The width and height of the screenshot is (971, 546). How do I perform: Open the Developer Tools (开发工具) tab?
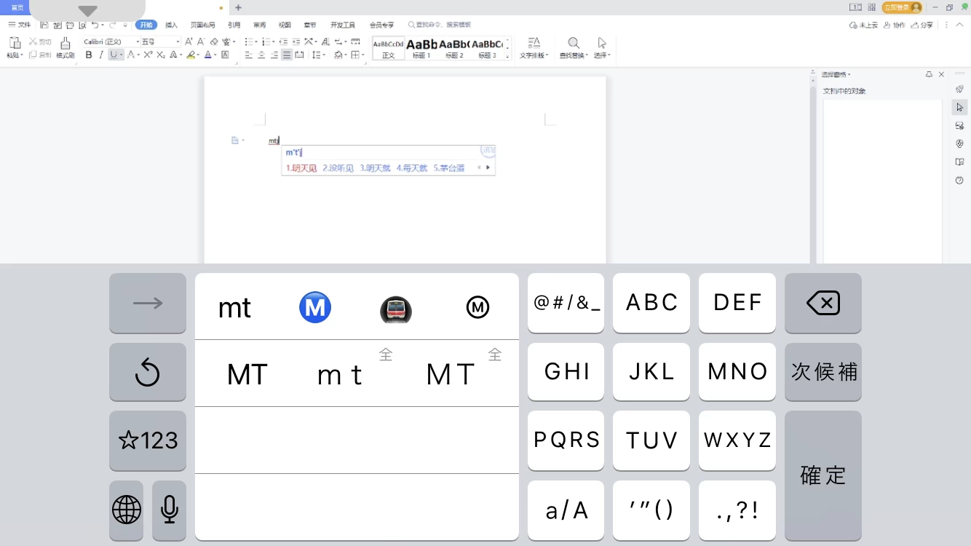(343, 25)
